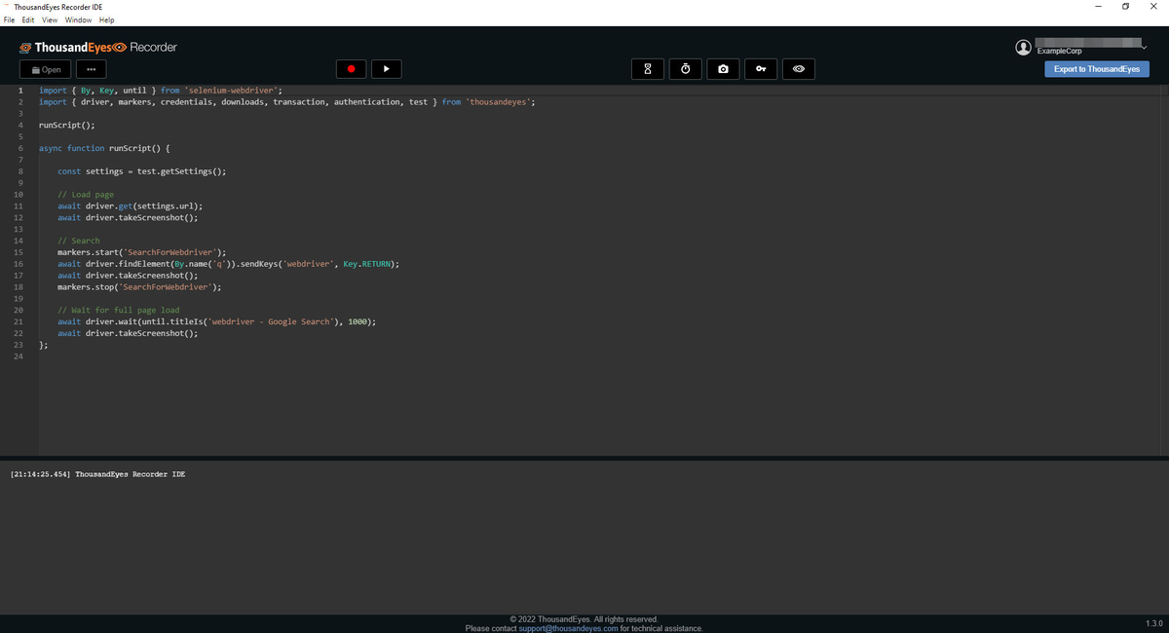1169x633 pixels.
Task: Click 'await driver.get(settings.url);' line
Action: (130, 206)
